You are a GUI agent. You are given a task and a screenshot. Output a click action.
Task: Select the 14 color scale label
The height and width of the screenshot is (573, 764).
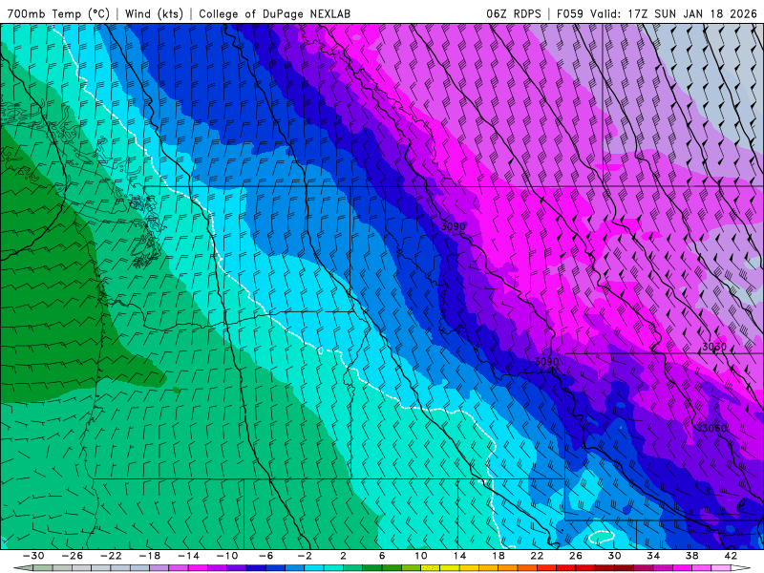coord(459,556)
